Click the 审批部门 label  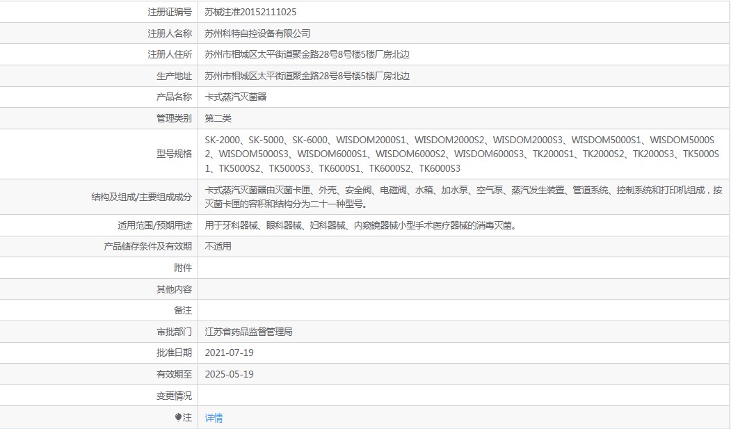point(174,332)
